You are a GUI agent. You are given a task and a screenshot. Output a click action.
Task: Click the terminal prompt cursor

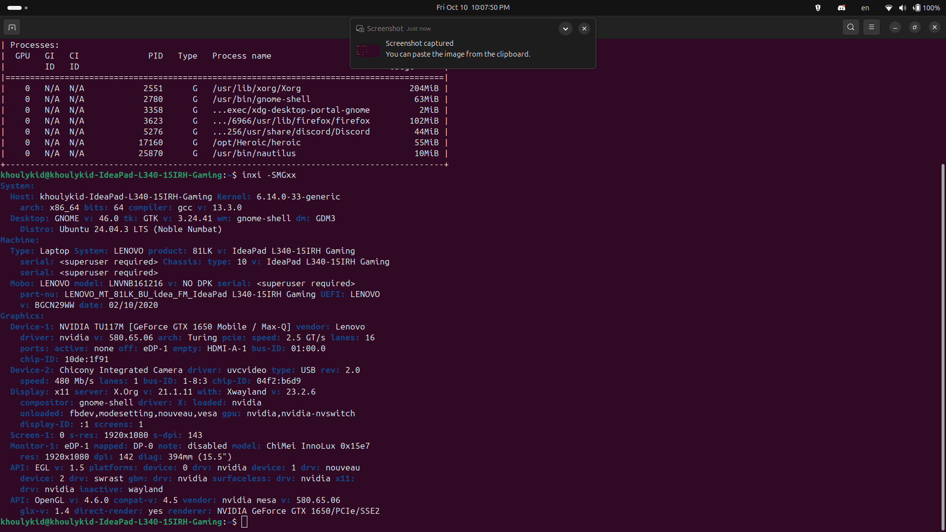244,522
